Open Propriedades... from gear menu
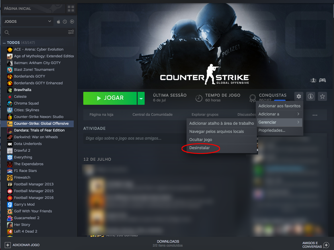Viewport: 334px width, 250px height. tap(279, 130)
